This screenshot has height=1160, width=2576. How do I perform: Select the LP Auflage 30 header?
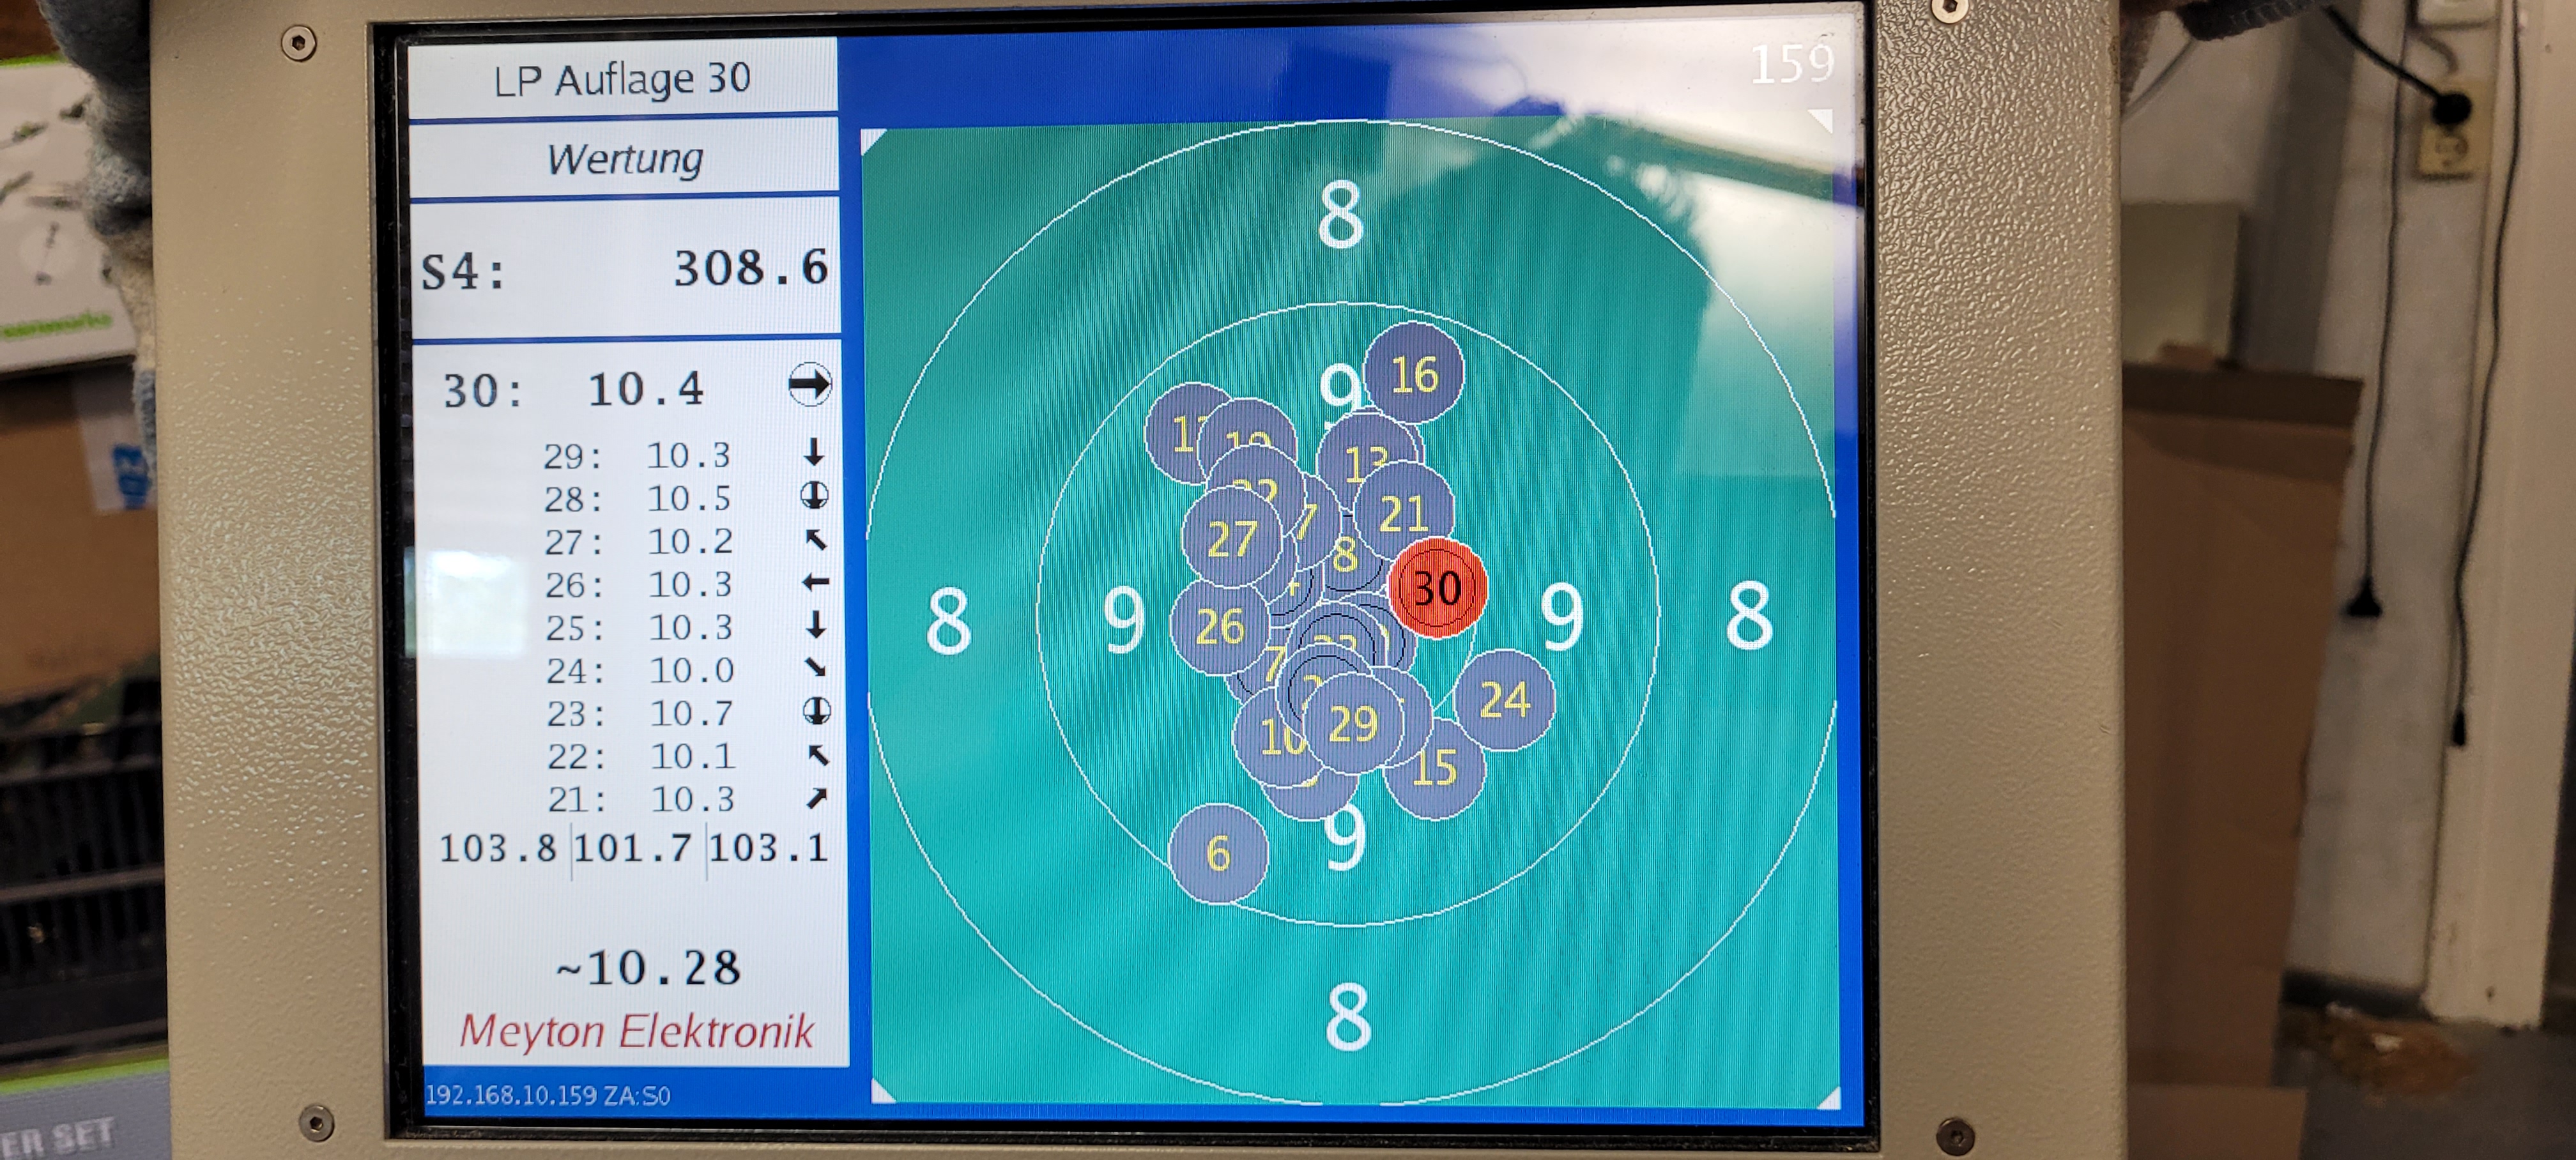point(622,79)
